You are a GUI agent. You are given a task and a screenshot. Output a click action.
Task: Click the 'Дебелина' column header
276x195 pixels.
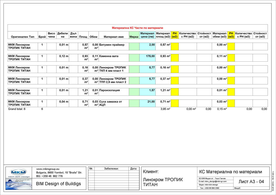coord(62,35)
